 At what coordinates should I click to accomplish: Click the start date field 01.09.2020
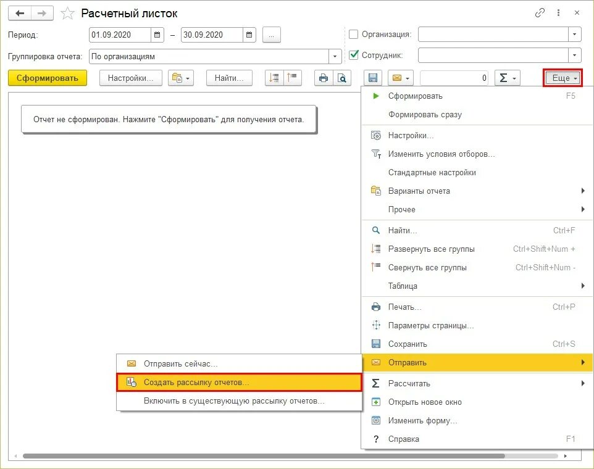[120, 35]
